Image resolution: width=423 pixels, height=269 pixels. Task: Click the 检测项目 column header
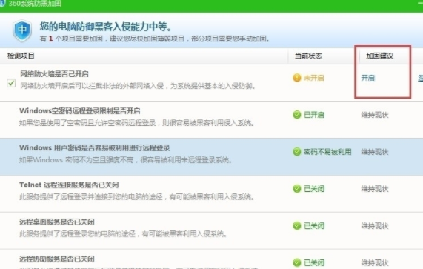tap(21, 56)
